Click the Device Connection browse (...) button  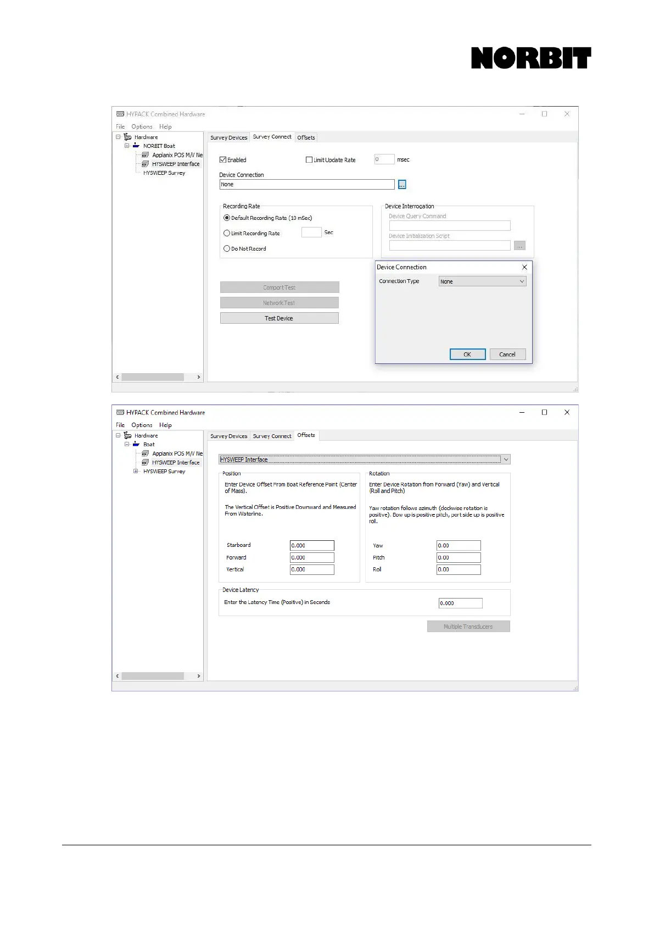pos(402,185)
